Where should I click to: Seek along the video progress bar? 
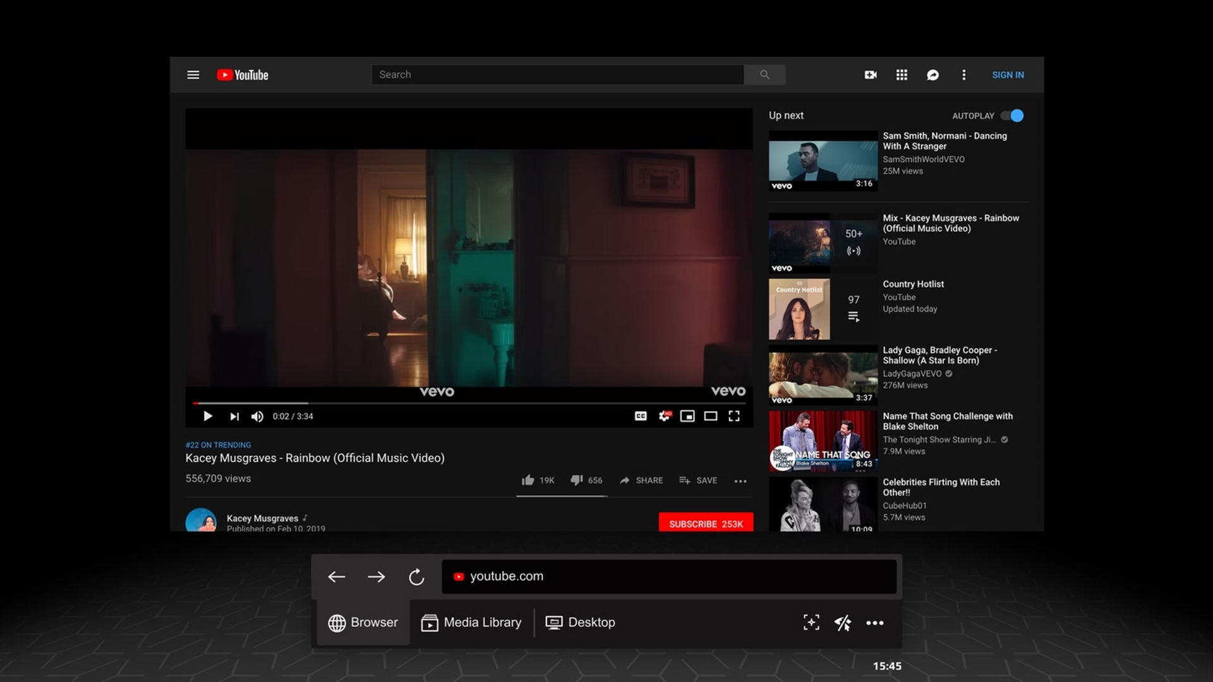469,403
